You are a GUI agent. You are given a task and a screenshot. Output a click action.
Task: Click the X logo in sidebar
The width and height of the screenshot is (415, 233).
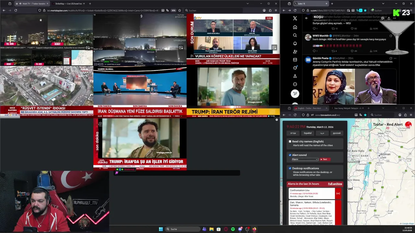tap(295, 18)
